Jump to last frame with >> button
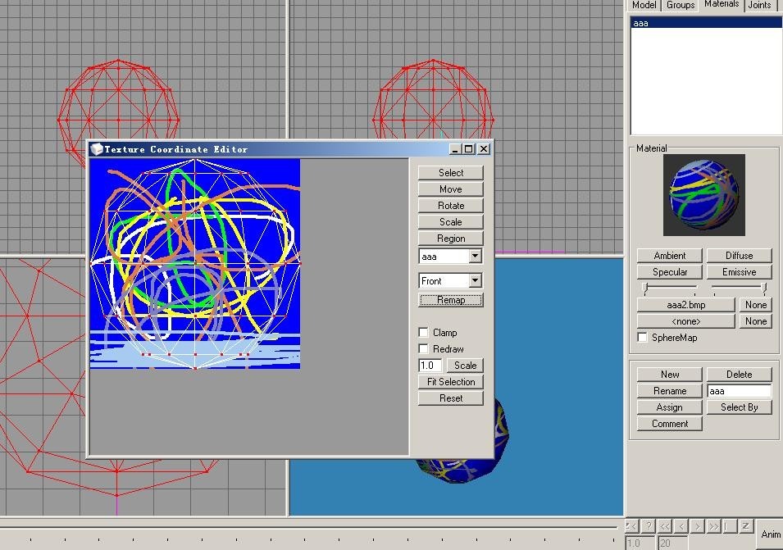The height and width of the screenshot is (550, 783). (713, 526)
